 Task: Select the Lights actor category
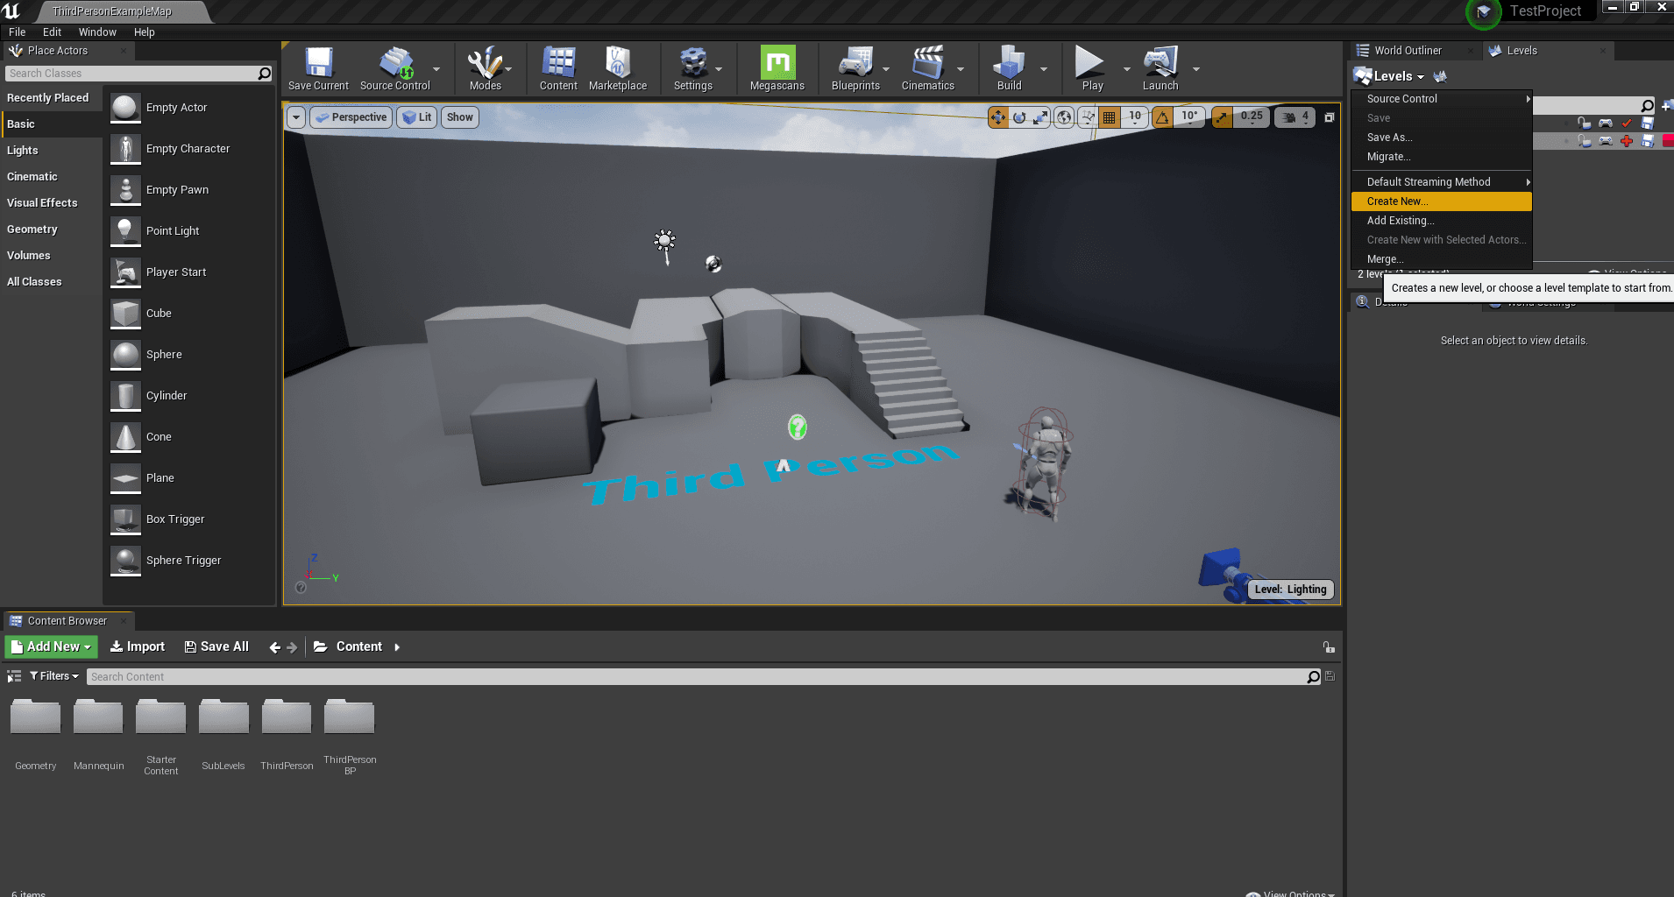click(x=51, y=151)
